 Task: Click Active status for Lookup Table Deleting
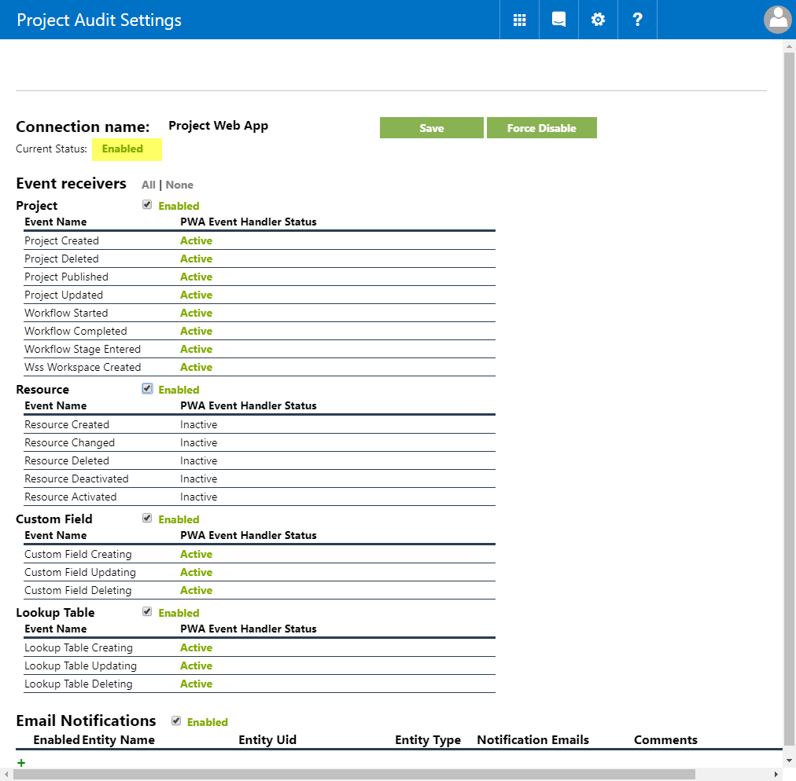pyautogui.click(x=196, y=684)
